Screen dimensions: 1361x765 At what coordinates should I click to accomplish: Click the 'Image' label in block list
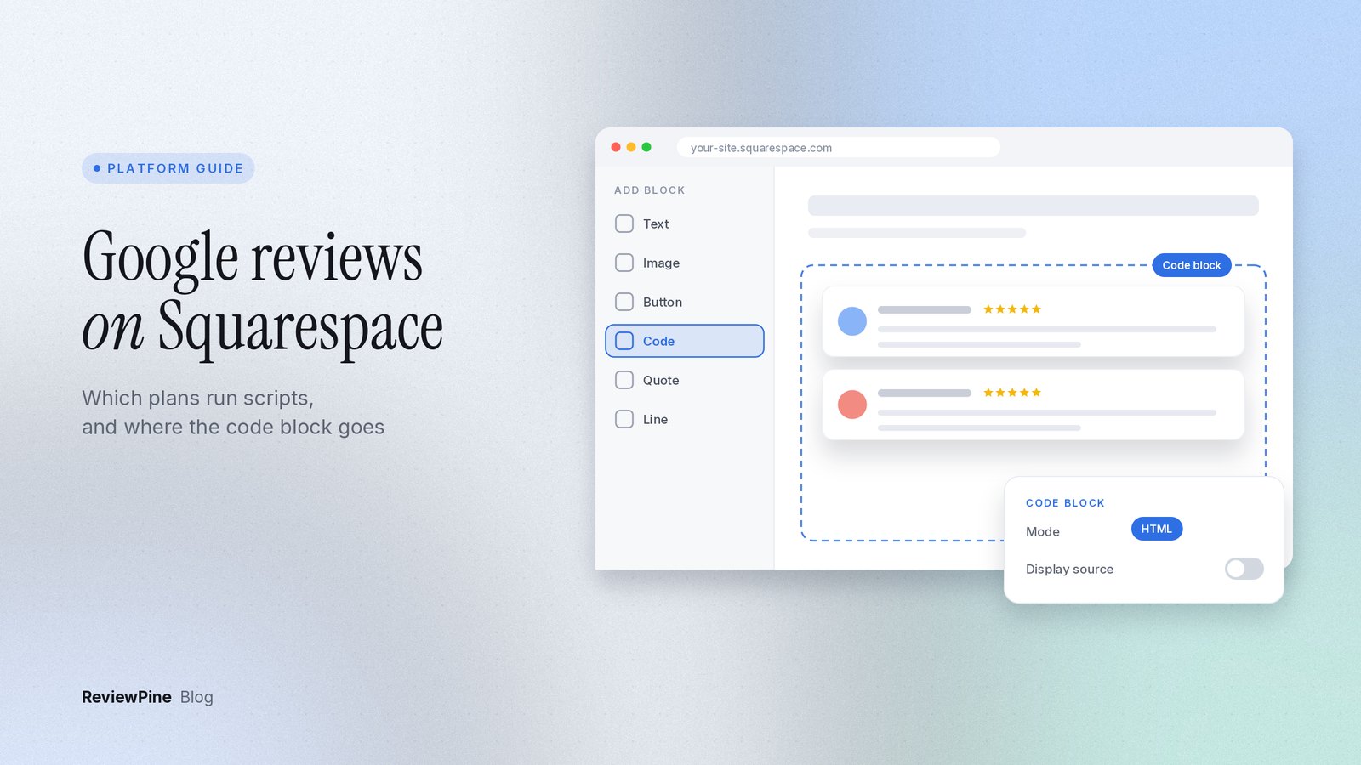[x=661, y=263]
